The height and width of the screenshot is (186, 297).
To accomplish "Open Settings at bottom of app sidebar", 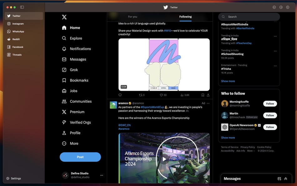I will click(x=14, y=178).
